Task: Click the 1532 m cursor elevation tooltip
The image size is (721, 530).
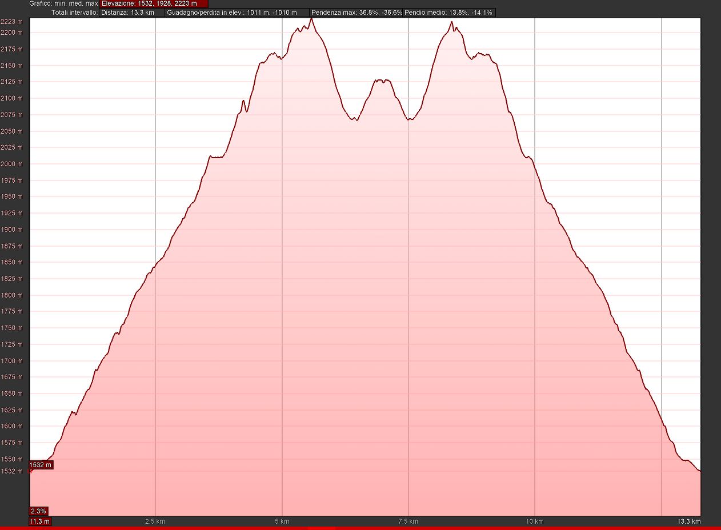Action: [x=41, y=465]
